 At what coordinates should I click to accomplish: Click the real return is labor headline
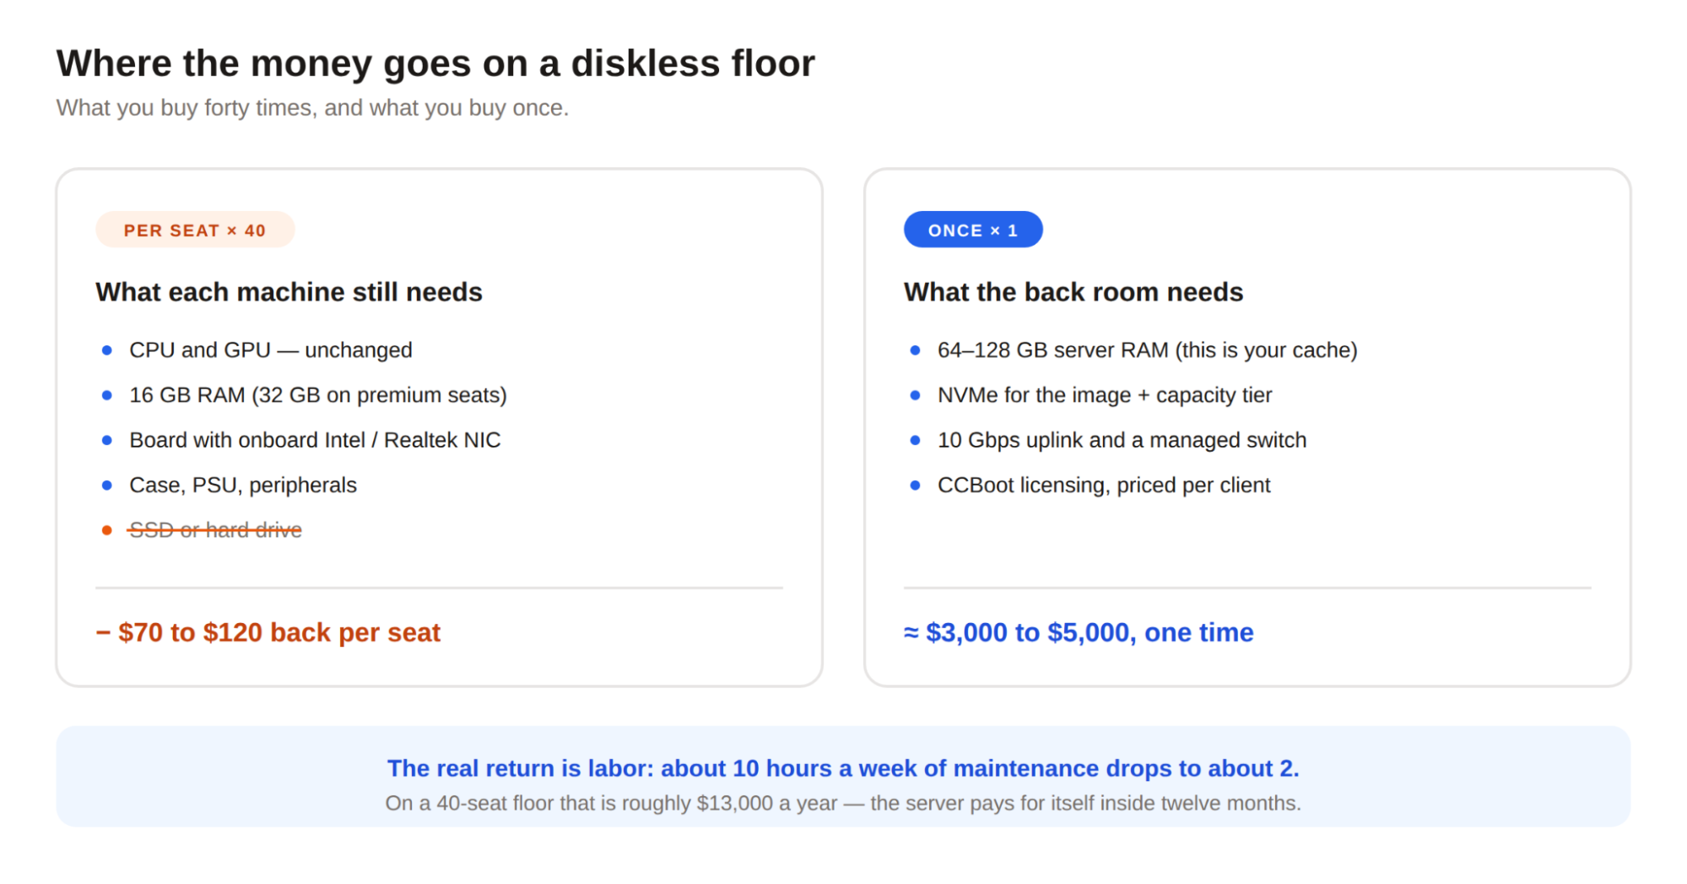(x=843, y=767)
